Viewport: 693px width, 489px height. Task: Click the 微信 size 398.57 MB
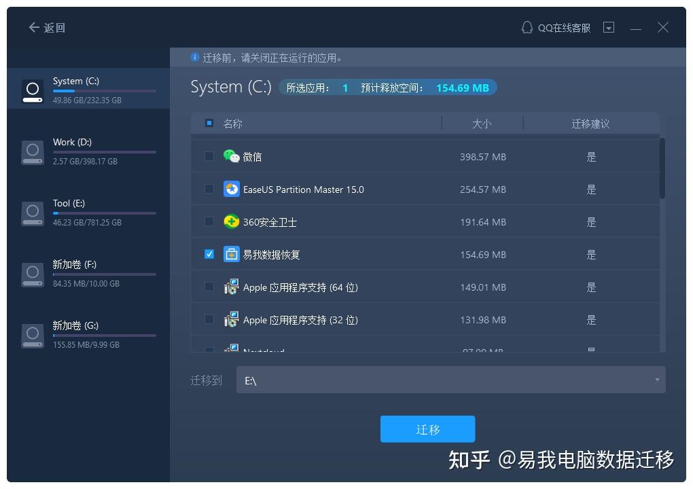click(483, 157)
